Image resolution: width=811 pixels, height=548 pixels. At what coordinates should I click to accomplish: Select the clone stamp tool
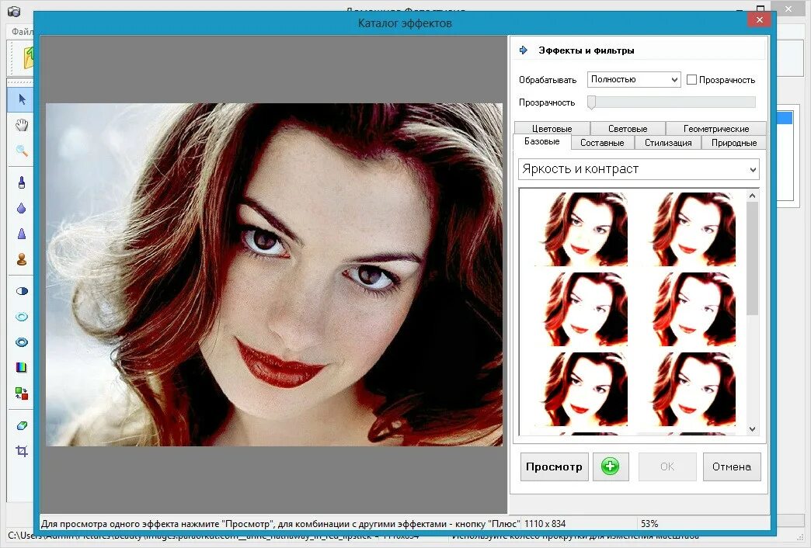pos(21,258)
